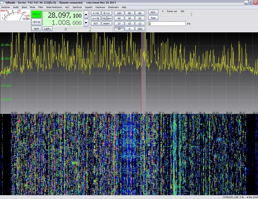Open the Bookmarks menu
The image size is (258, 199).
pos(113,7)
